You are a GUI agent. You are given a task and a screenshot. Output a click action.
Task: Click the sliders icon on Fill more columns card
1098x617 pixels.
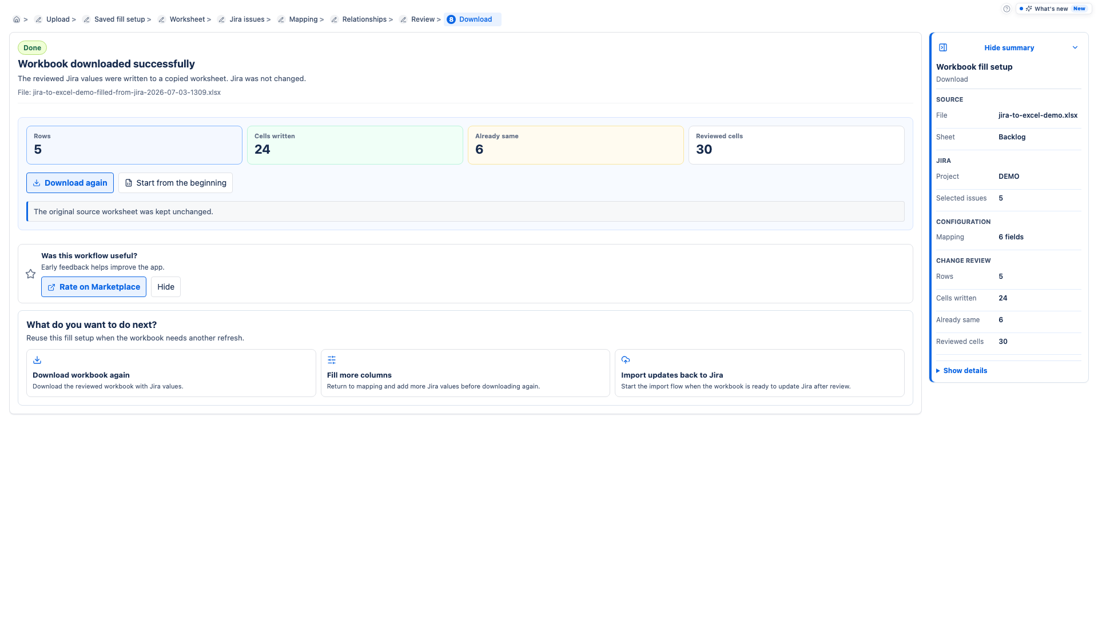click(332, 360)
